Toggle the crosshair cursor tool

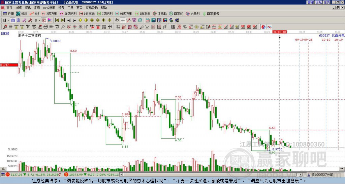pos(123,20)
